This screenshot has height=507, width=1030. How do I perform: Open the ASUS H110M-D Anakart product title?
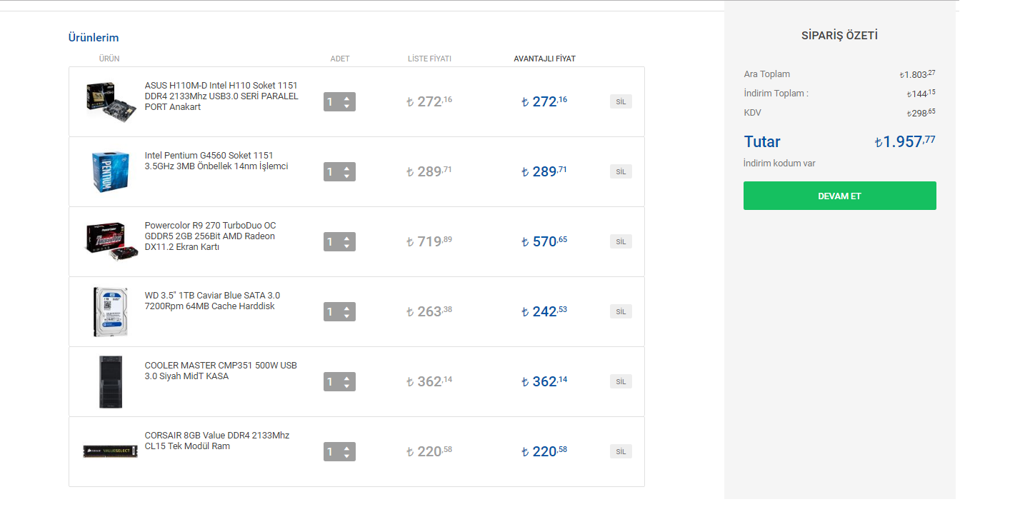click(221, 96)
